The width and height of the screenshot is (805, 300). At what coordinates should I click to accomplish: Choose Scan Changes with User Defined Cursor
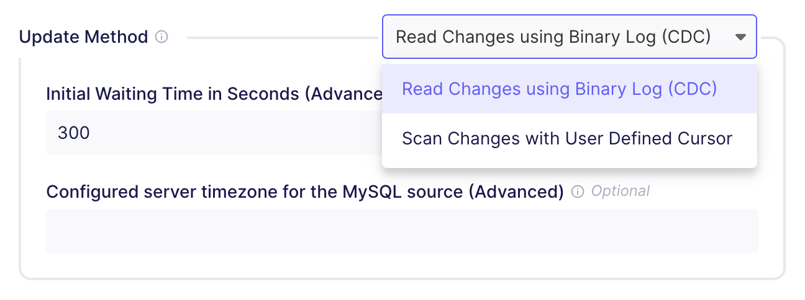point(566,138)
